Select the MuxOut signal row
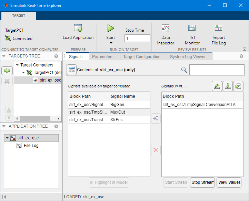 (x=109, y=112)
